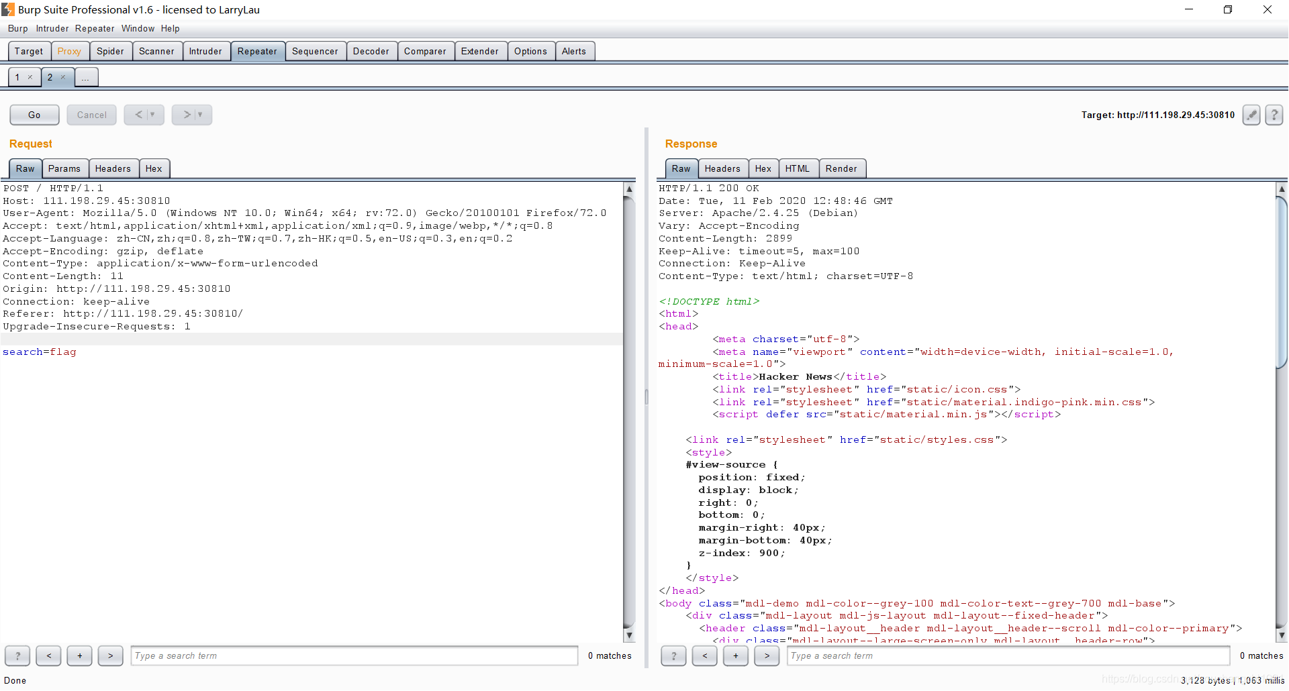
Task: Click the Cancel button
Action: tap(92, 115)
